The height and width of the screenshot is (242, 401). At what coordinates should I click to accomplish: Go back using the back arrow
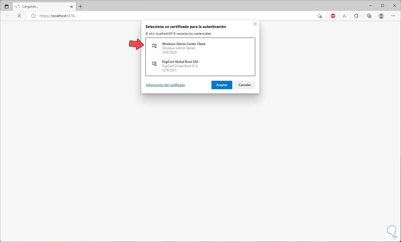pyautogui.click(x=8, y=16)
